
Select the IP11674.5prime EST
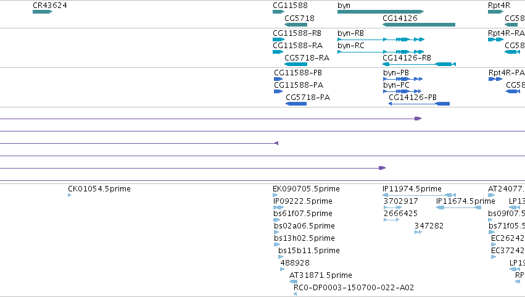459,207
